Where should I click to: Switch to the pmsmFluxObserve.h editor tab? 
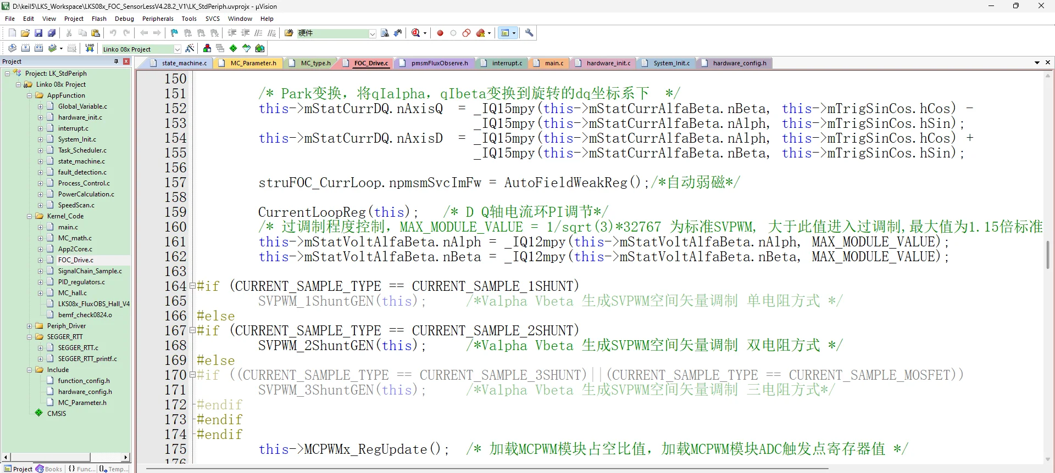tap(434, 63)
